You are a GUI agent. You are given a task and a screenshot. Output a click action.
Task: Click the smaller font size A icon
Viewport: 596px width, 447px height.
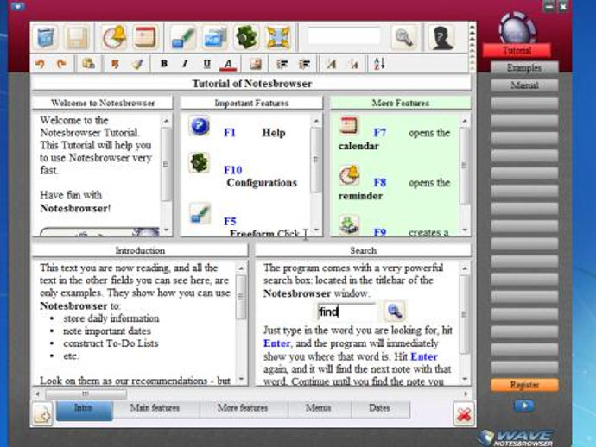pyautogui.click(x=353, y=64)
